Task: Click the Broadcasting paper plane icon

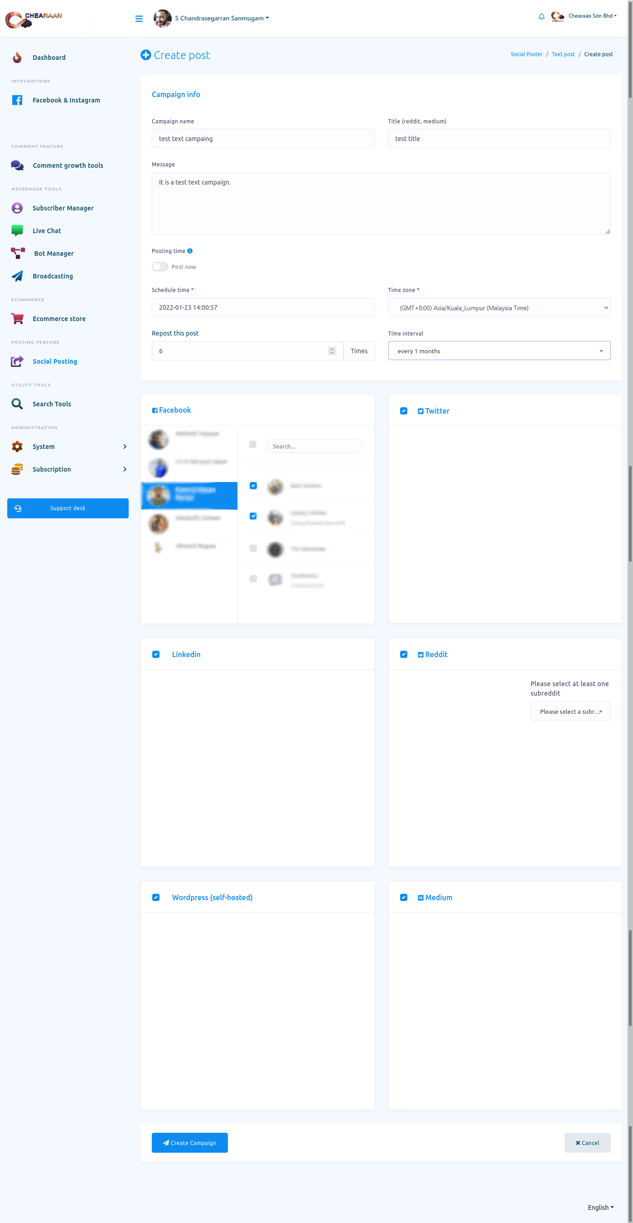Action: pos(17,276)
